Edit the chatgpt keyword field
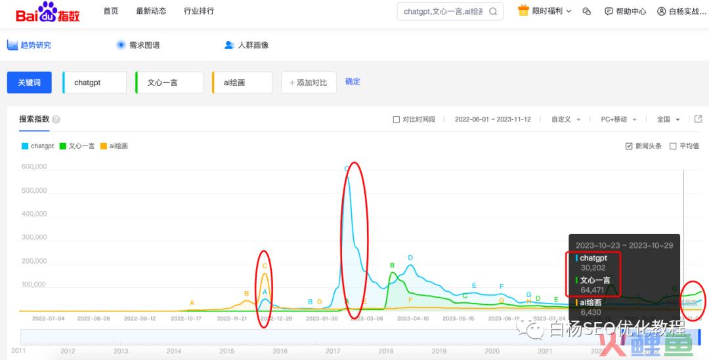This screenshot has width=709, height=360. point(95,83)
